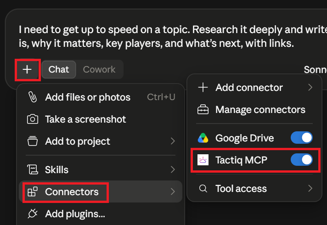Switch to the Cowork tab
The width and height of the screenshot is (327, 225).
click(99, 69)
